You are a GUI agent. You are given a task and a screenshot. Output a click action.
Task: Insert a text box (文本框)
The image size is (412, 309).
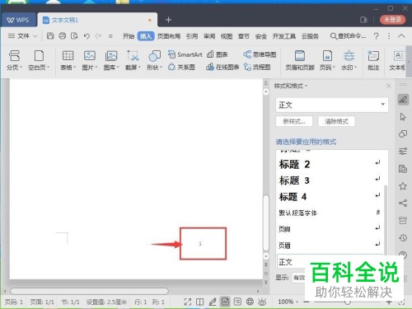click(x=397, y=60)
